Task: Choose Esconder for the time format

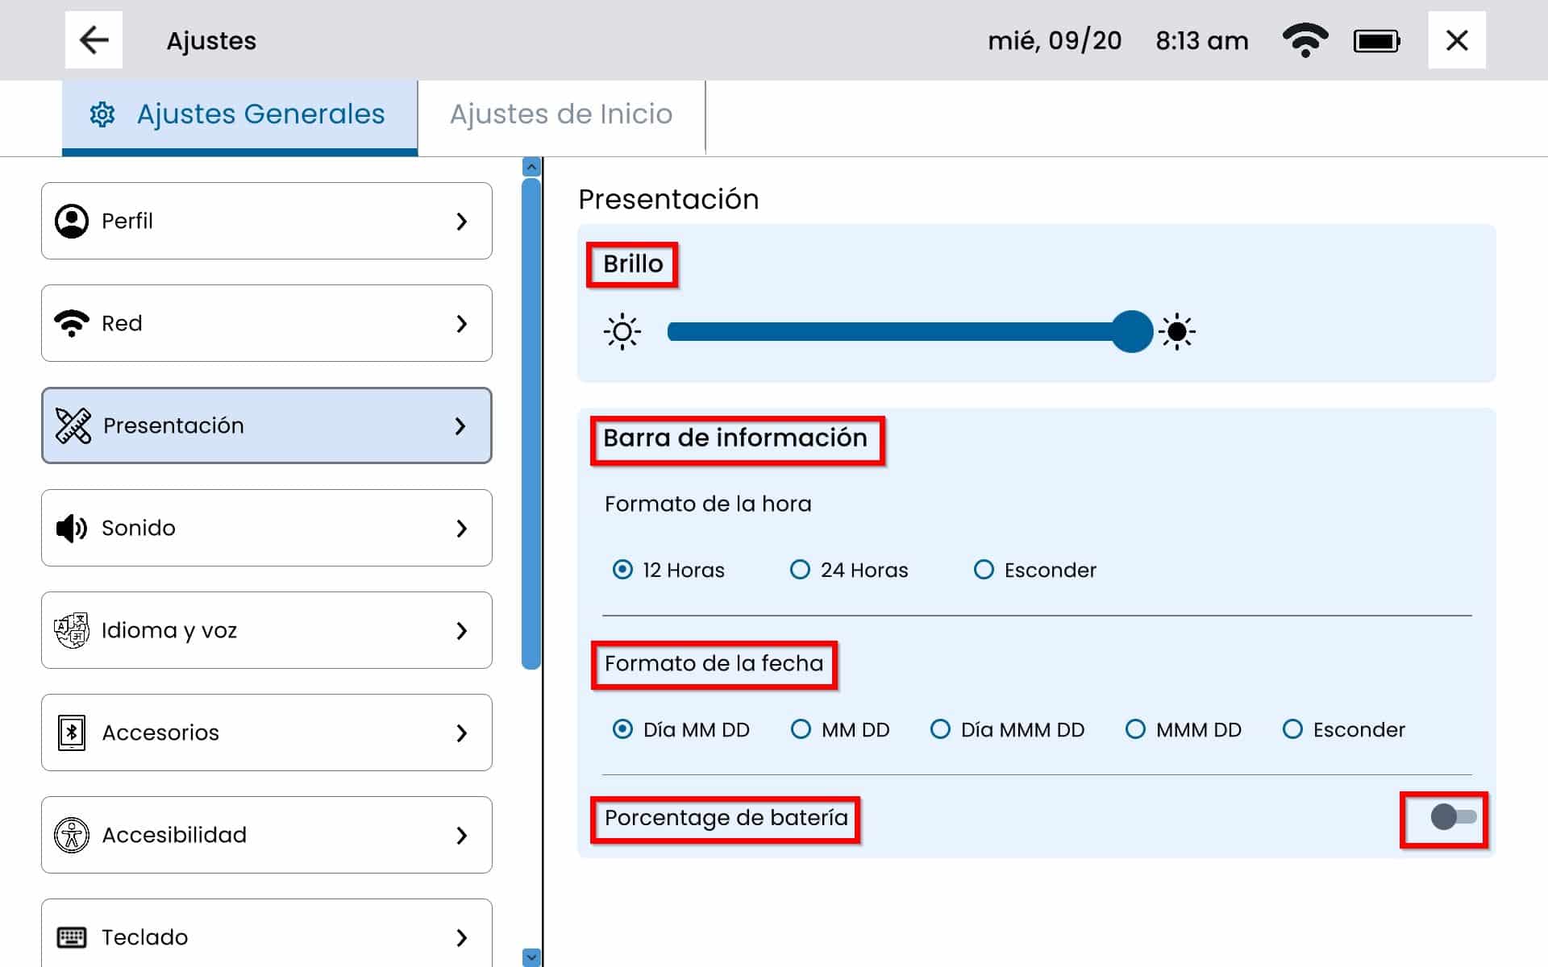Action: 984,570
